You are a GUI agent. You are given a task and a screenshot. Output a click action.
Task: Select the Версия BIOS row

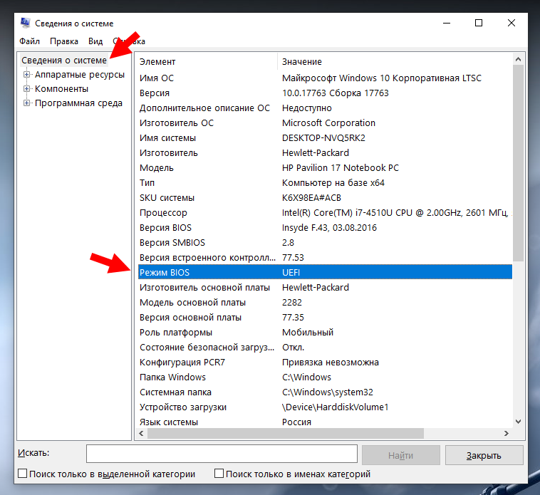[325, 228]
